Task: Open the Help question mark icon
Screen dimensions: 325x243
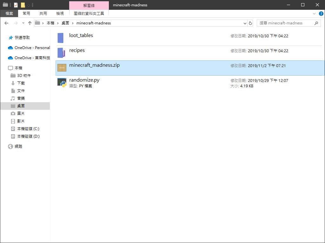Action: pyautogui.click(x=321, y=14)
